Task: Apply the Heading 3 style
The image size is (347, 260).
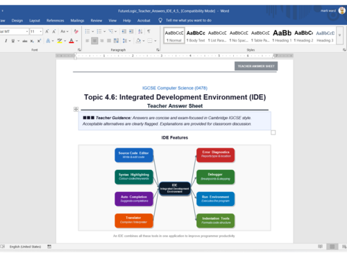Action: [x=325, y=35]
